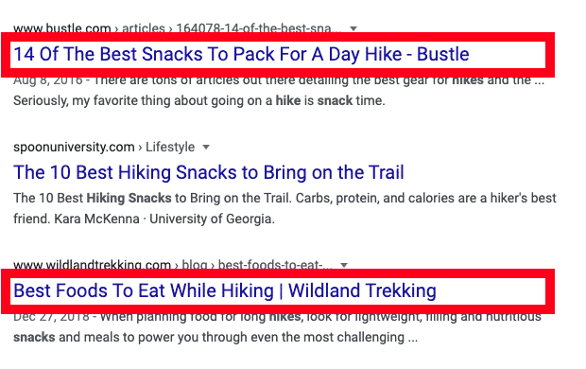Click the Dec 27, 2018 date text
586x369 pixels.
click(51, 317)
